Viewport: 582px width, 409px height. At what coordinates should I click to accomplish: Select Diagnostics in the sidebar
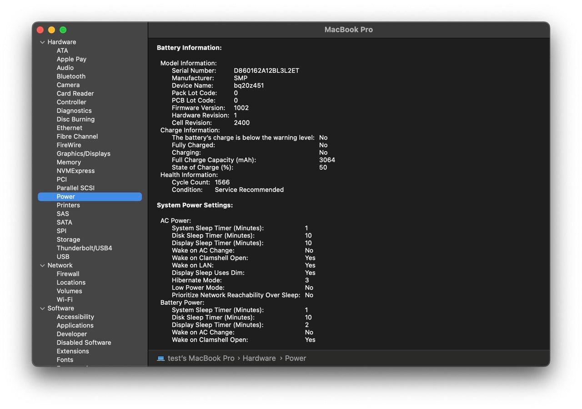pyautogui.click(x=74, y=111)
